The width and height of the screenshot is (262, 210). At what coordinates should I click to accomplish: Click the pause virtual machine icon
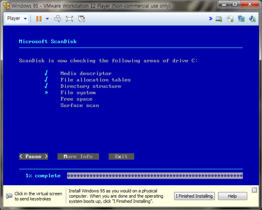pyautogui.click(x=39, y=19)
